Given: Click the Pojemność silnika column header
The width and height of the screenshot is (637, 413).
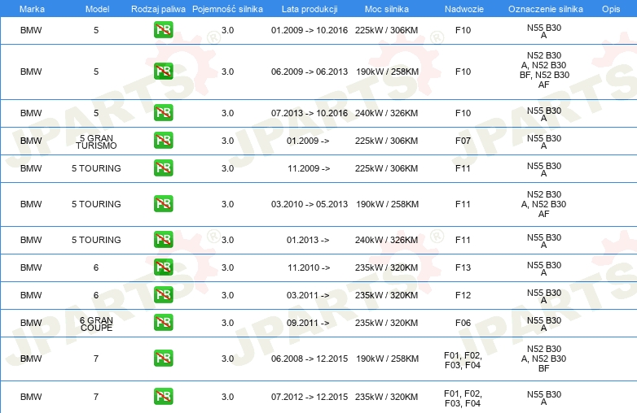Looking at the screenshot, I should pos(227,9).
